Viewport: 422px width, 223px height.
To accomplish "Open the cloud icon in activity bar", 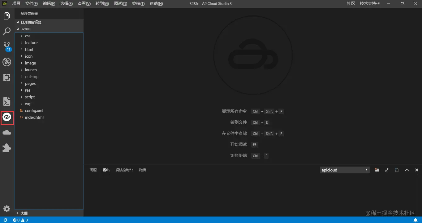I will [7, 133].
